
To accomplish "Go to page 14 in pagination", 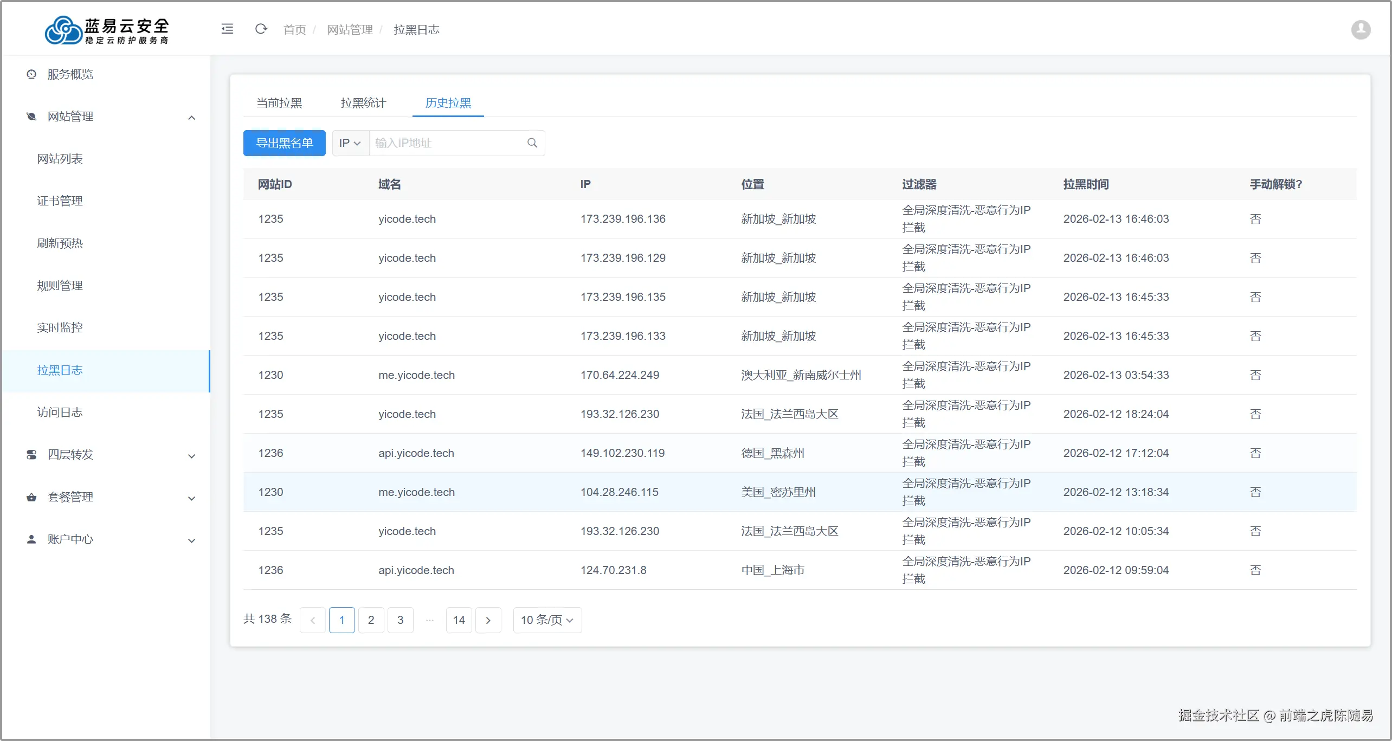I will [459, 620].
